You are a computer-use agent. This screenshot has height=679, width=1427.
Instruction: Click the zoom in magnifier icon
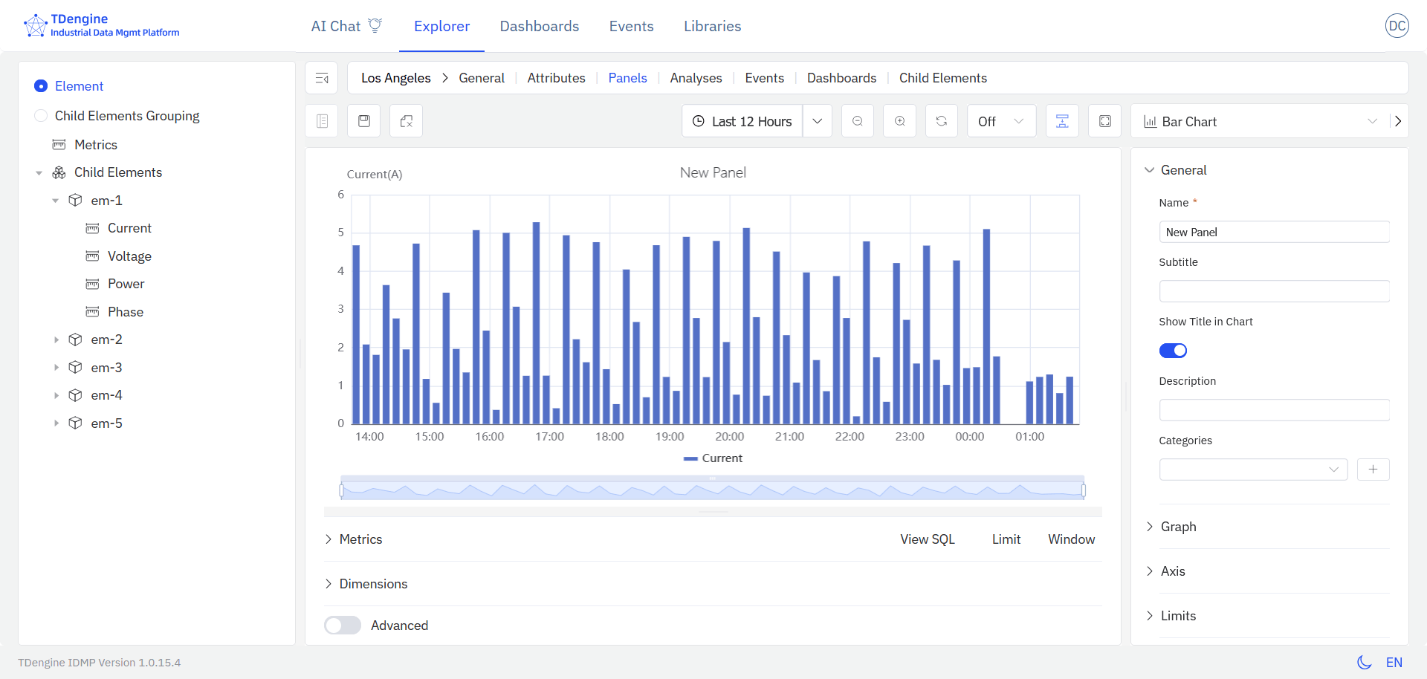[899, 121]
